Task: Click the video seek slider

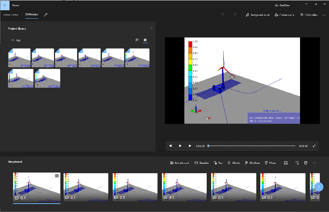Action: 252,145
